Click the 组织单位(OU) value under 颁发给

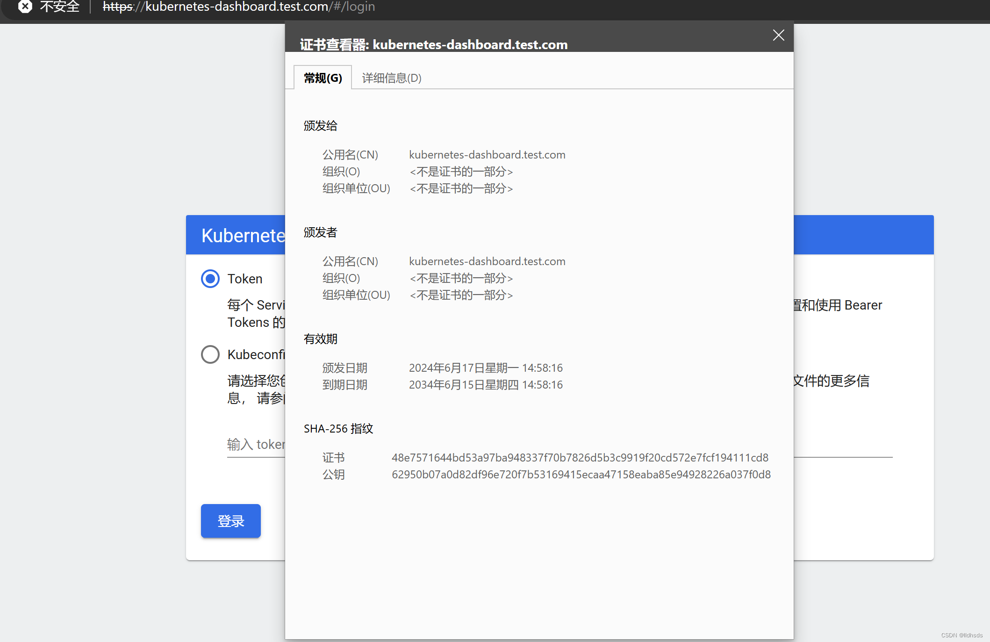tap(461, 188)
